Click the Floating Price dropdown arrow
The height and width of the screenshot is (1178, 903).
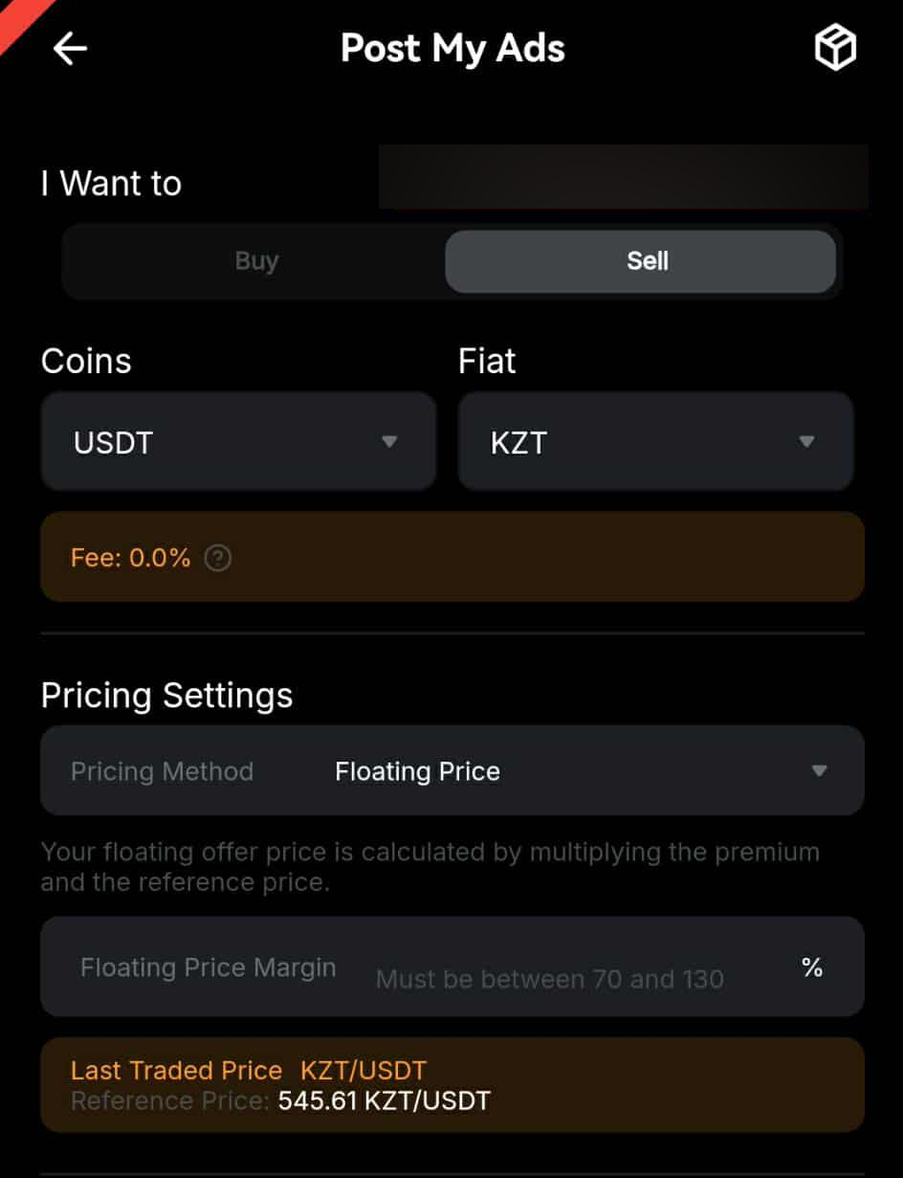point(819,771)
